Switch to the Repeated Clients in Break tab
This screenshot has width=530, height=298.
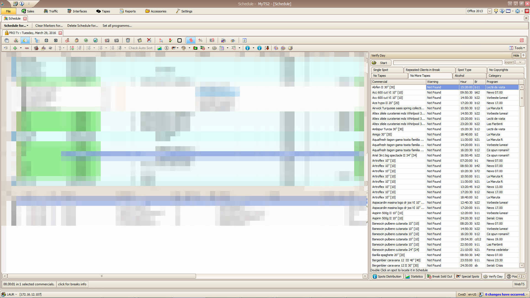point(423,70)
